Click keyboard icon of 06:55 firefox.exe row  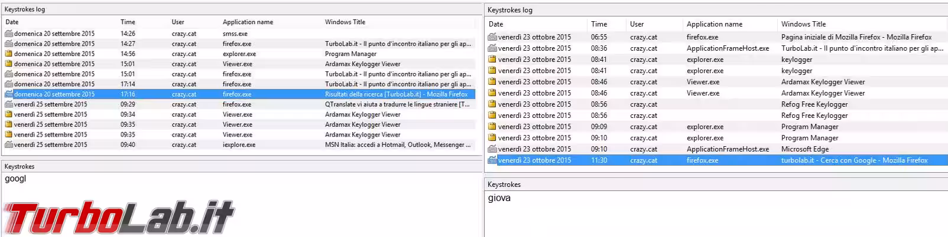492,37
